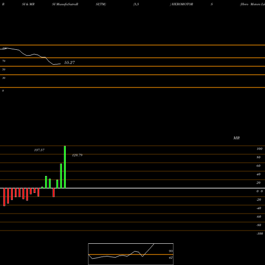This screenshot has height=265, width=265.
Task: Click the second tallest green bar
Action: [x=61, y=176]
